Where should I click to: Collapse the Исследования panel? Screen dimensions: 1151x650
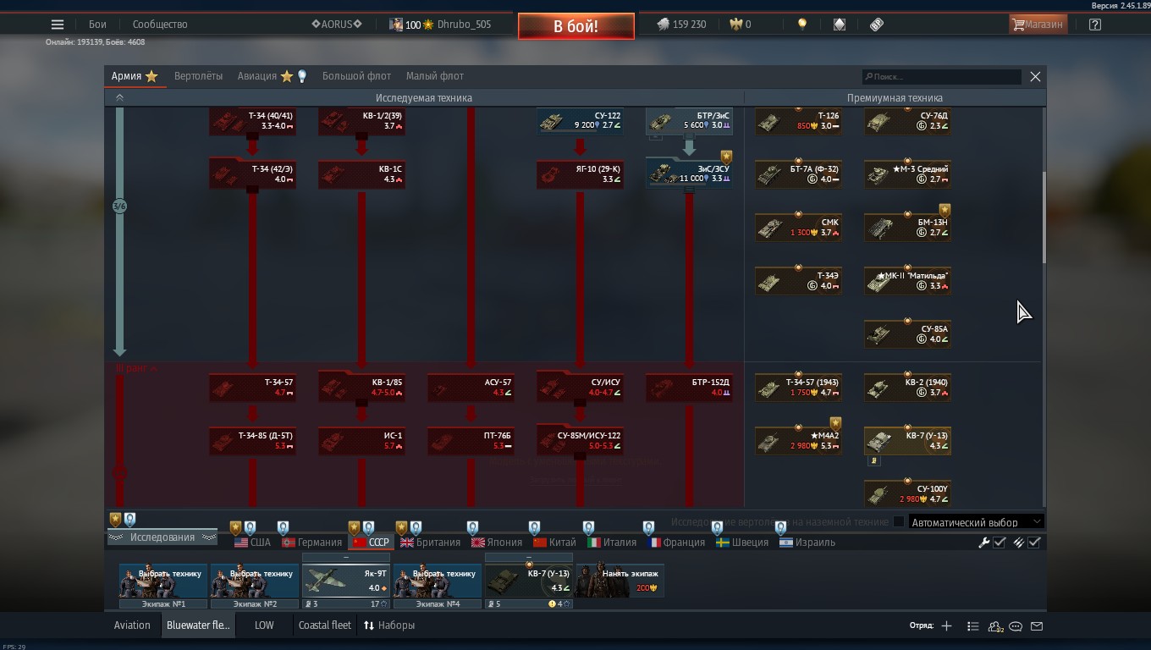[162, 537]
